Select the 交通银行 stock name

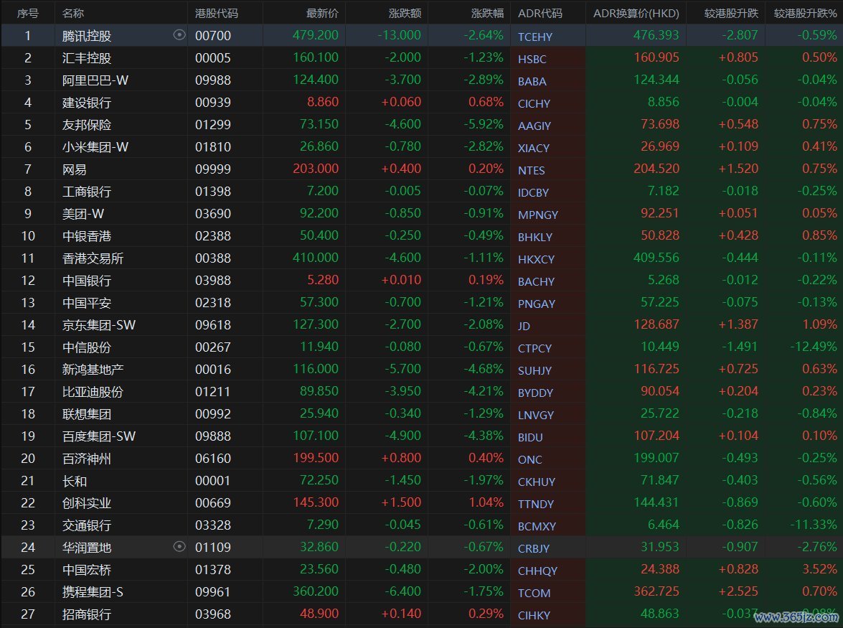87,525
